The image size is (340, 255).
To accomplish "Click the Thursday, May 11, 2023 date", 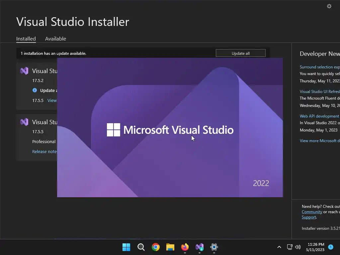I will (320, 81).
